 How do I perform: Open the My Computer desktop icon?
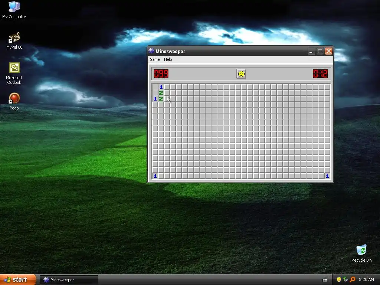coord(14,10)
